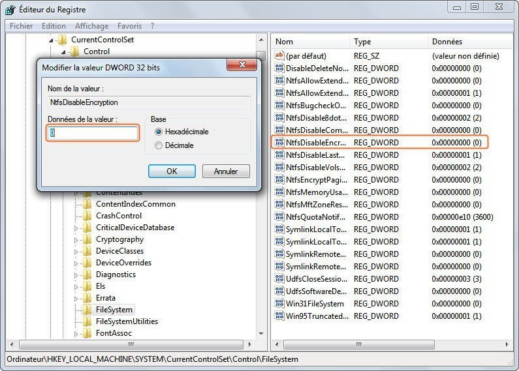Click the values pane horizontal scrollbar thumb
The image size is (519, 371).
pos(359,344)
